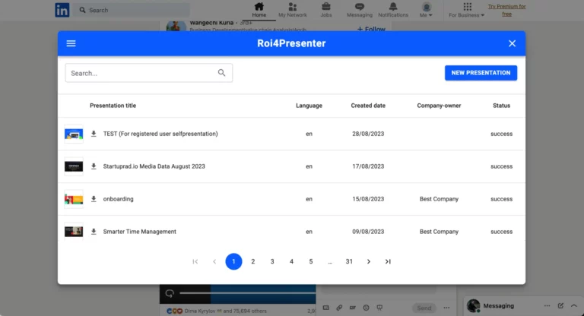584x316 pixels.
Task: Click Best Company in onboarding row
Action: click(439, 199)
